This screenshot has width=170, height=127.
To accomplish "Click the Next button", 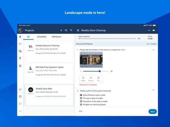I will (x=152, y=112).
